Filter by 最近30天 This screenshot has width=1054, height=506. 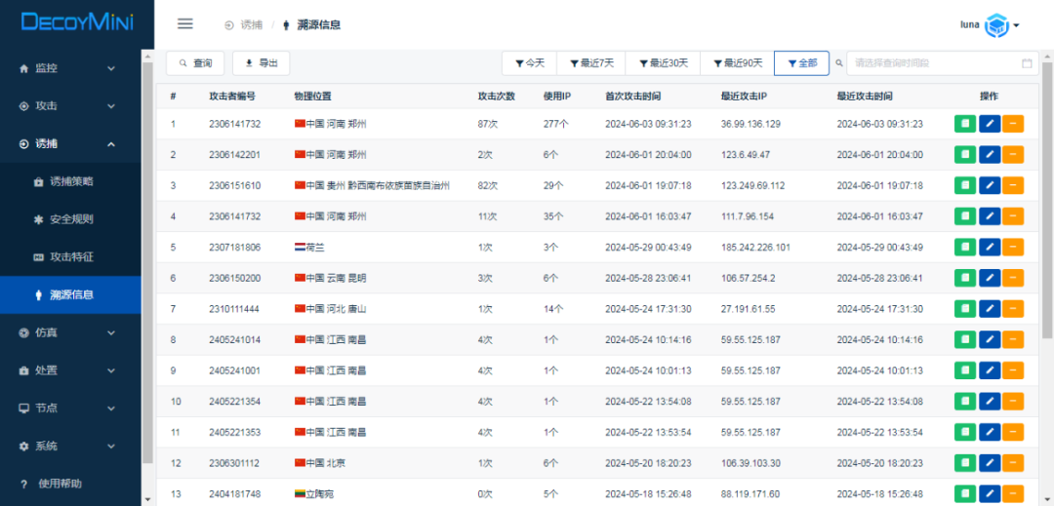(664, 63)
